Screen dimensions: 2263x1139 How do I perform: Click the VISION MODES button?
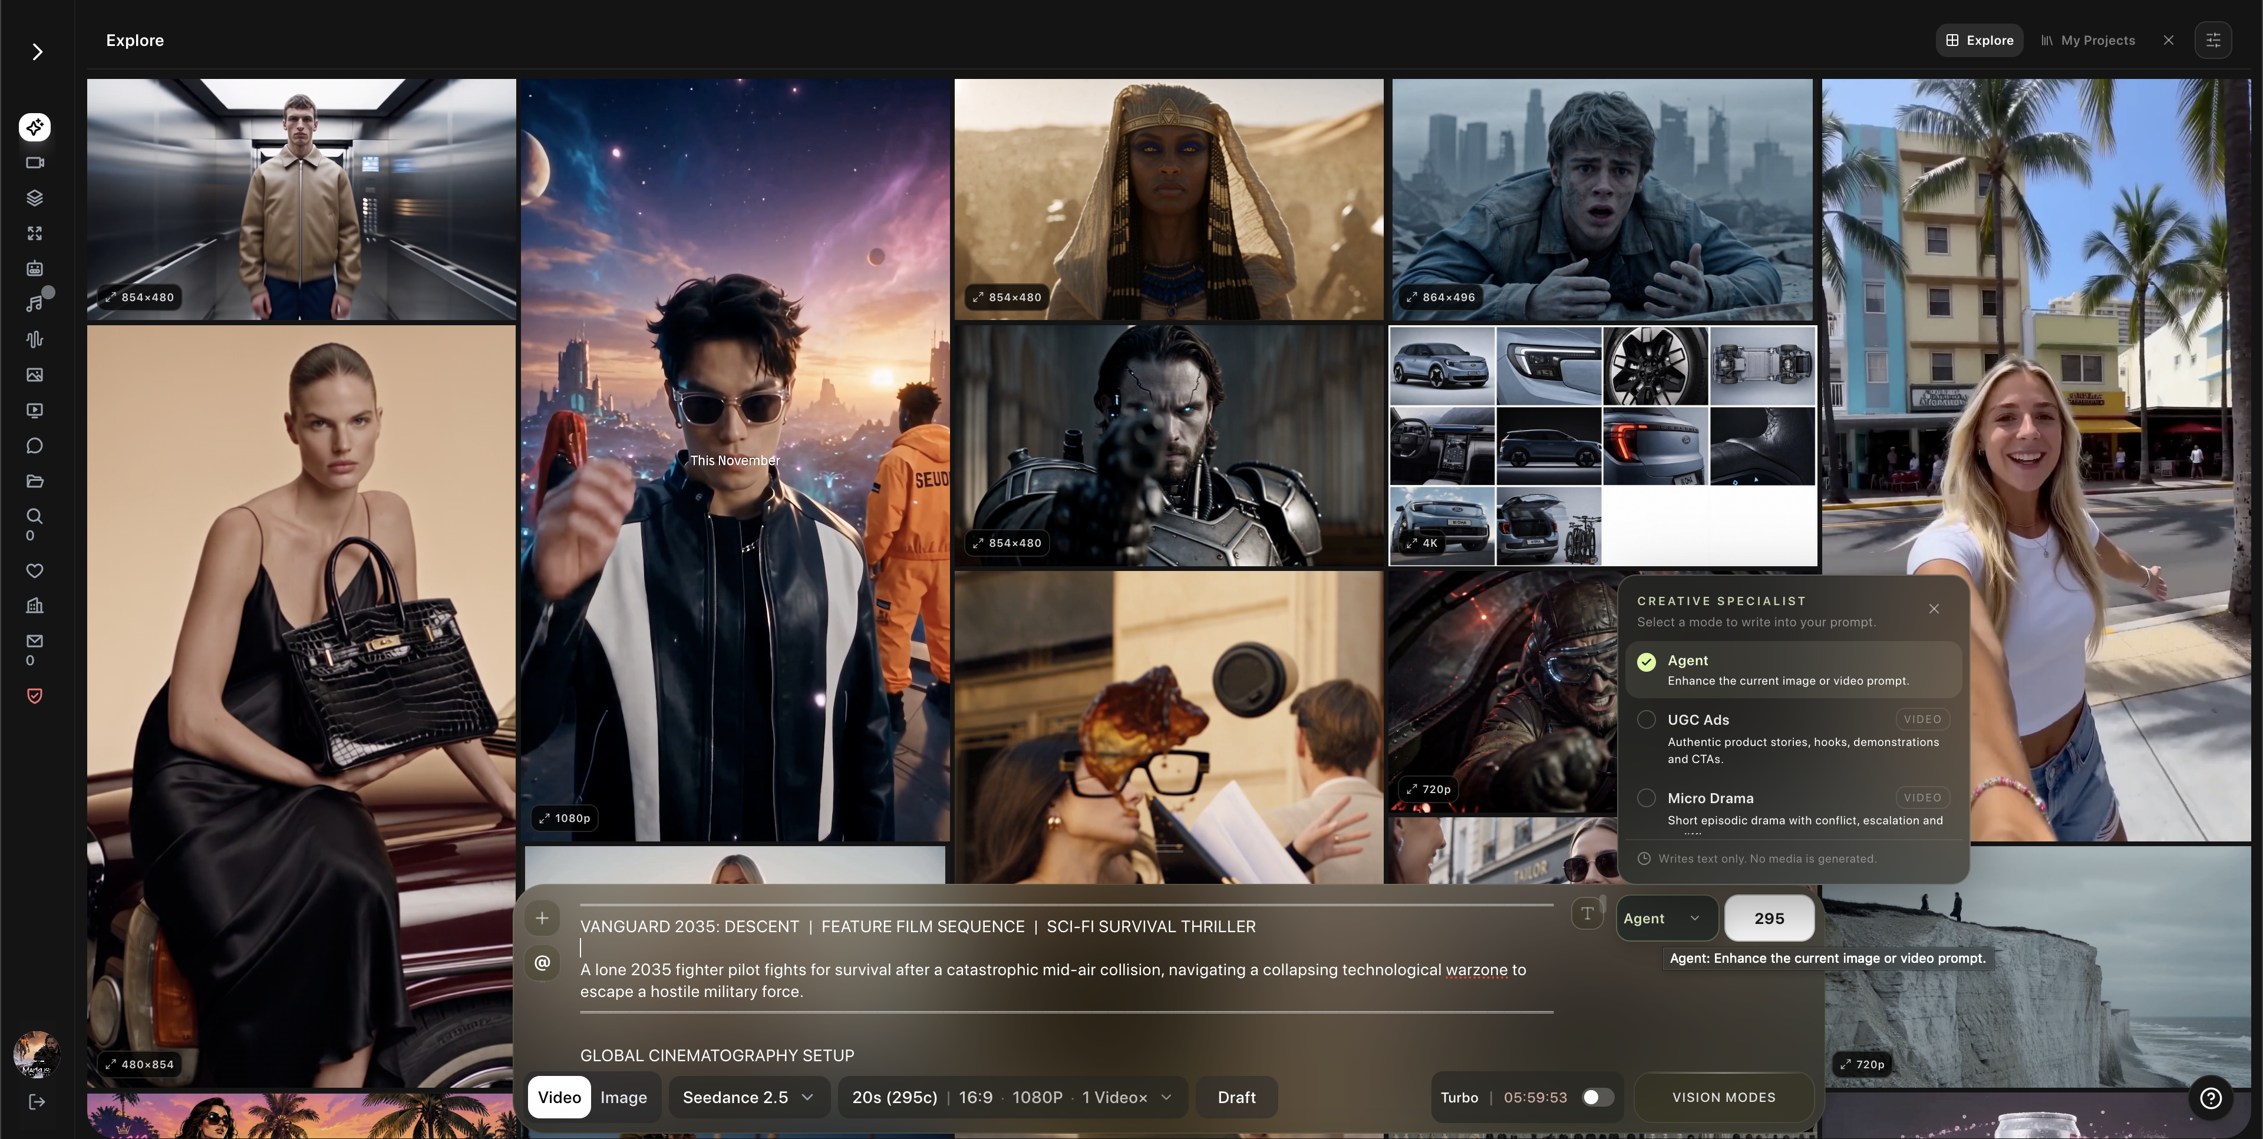tap(1724, 1098)
